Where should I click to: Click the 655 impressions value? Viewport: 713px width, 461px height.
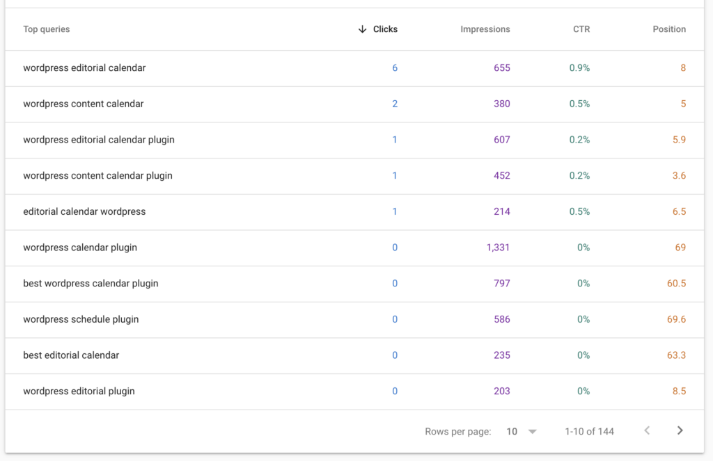(x=502, y=68)
